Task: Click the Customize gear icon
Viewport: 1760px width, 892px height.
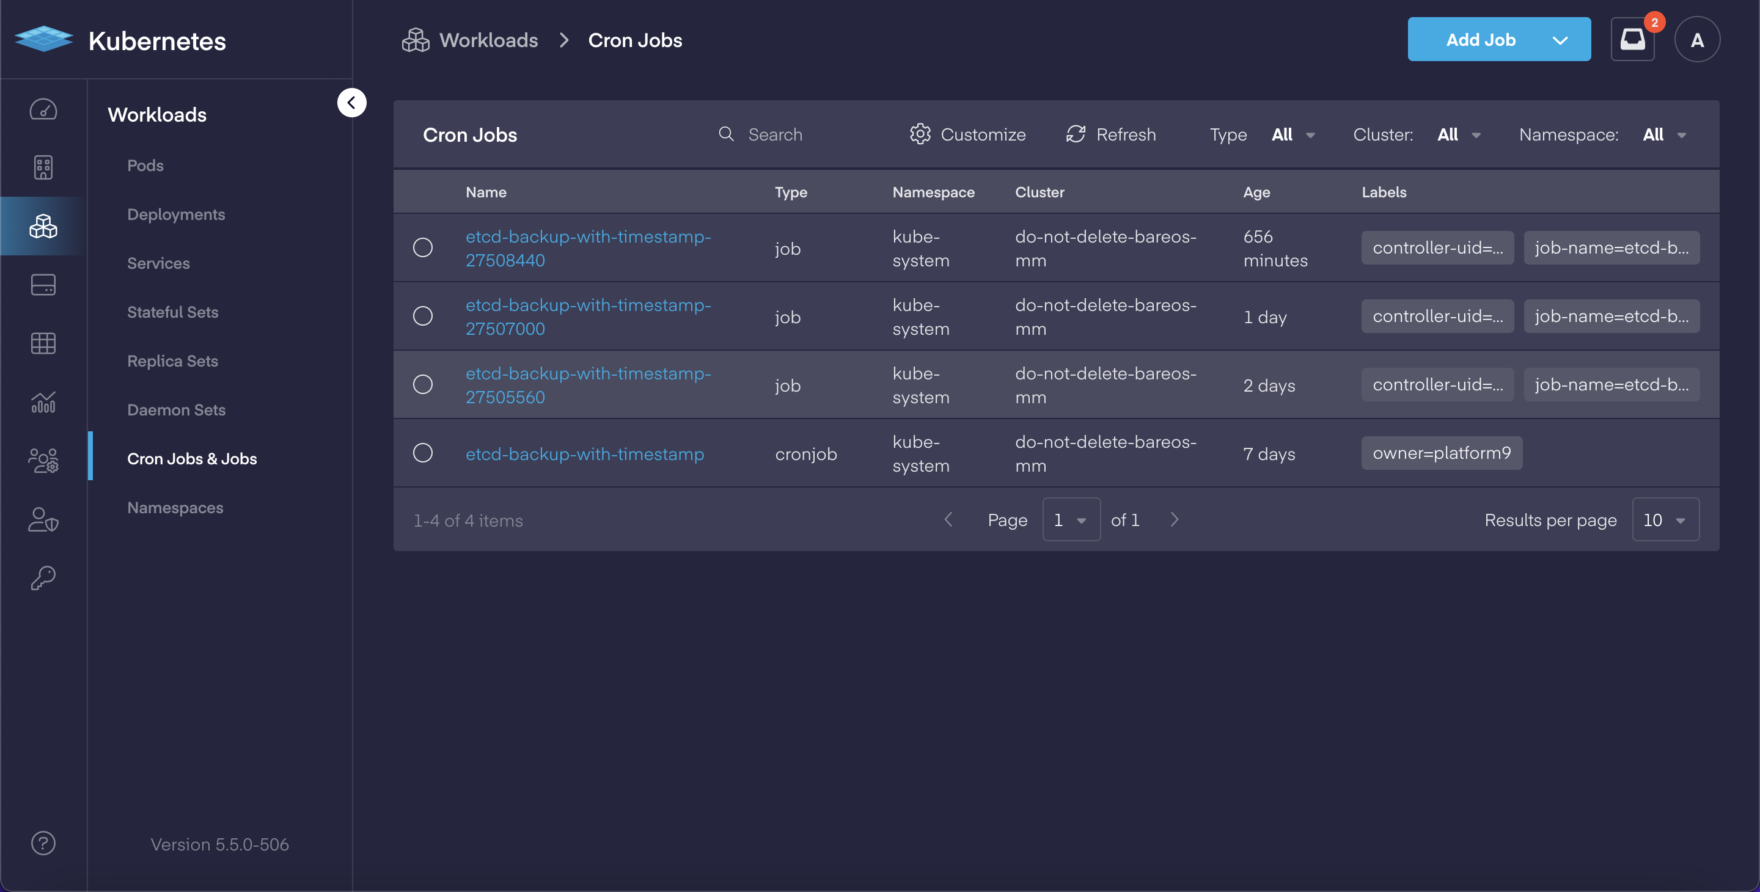Action: pyautogui.click(x=920, y=134)
